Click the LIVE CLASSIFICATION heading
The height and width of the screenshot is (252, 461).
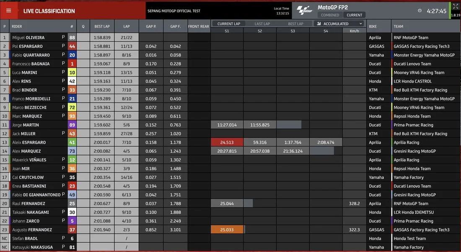tap(49, 11)
